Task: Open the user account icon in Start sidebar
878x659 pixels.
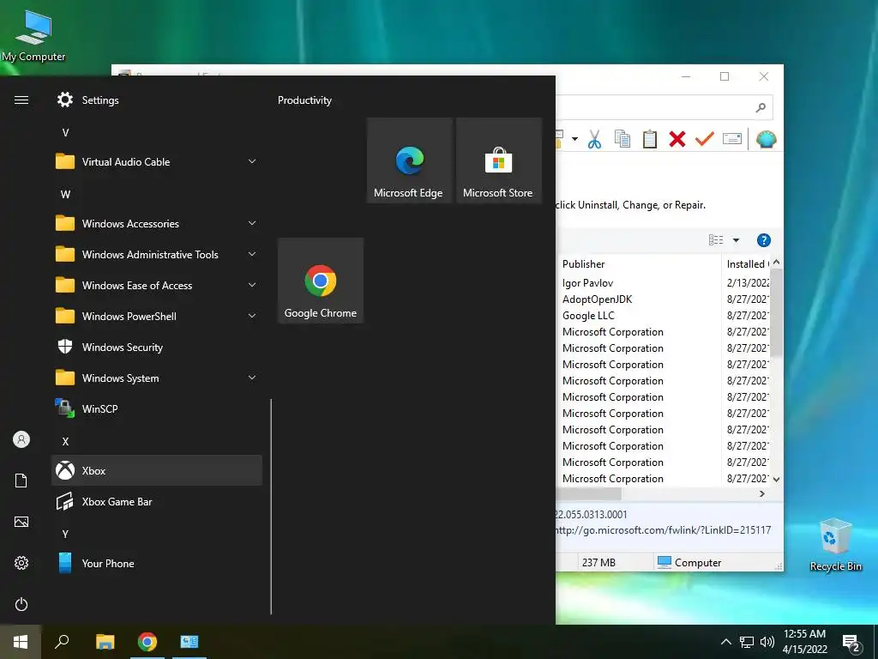Action: (x=21, y=439)
